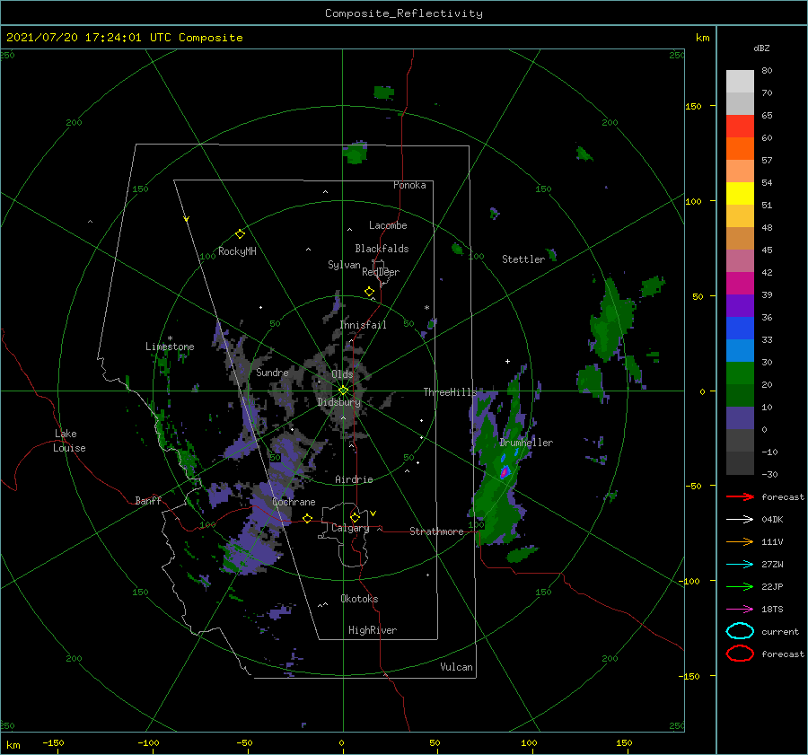Click the Strathmore city label
The image size is (808, 755).
[436, 531]
